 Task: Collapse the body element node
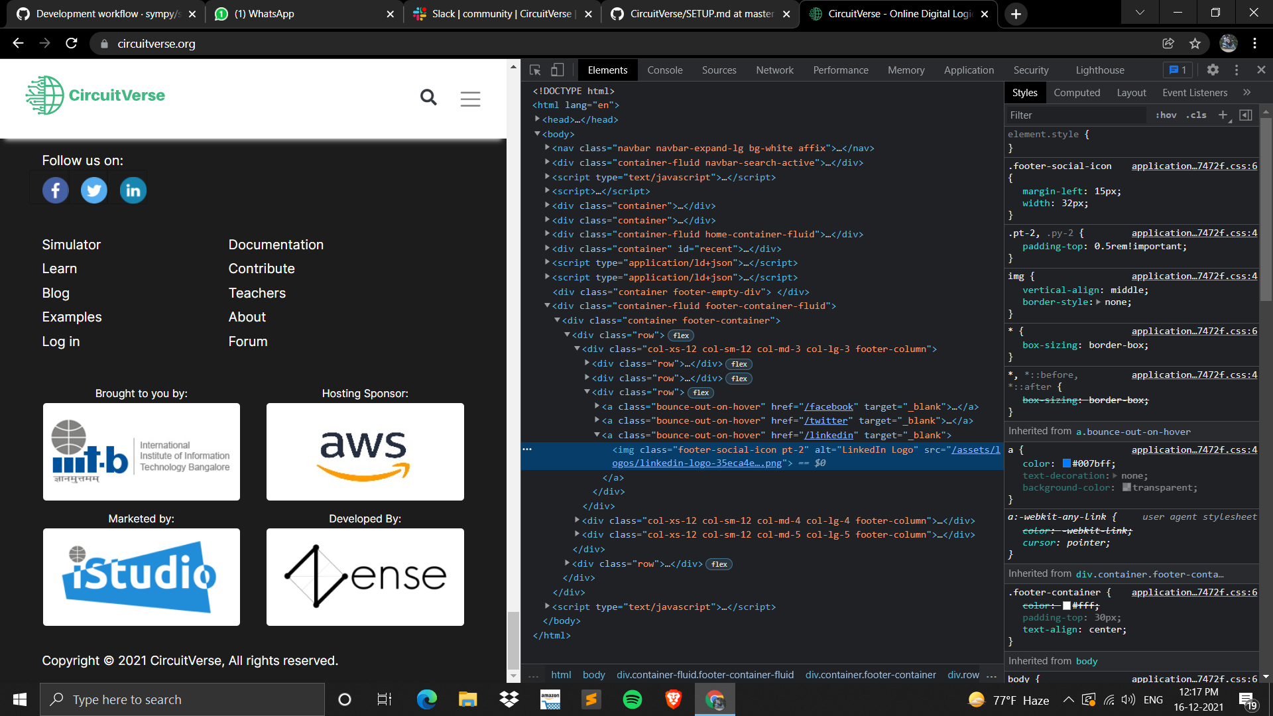[x=538, y=134]
